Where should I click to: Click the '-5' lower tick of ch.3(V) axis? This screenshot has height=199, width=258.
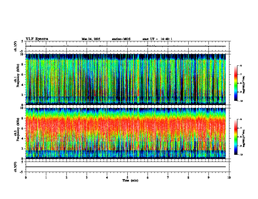[x=22, y=172]
